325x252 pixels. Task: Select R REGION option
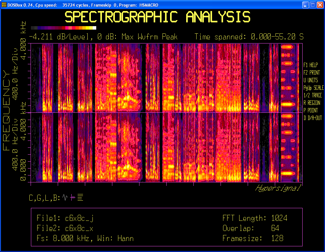pos(312,103)
